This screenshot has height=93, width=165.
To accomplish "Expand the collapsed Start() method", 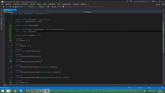I will pyautogui.click(x=11, y=41).
